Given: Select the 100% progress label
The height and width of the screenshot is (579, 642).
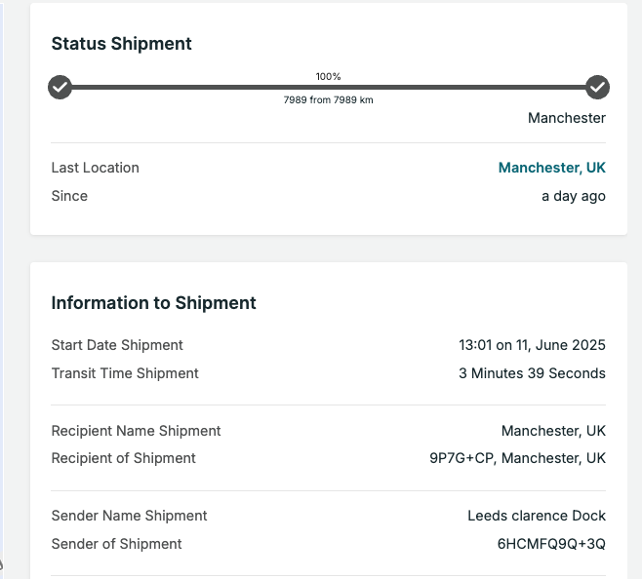Looking at the screenshot, I should (329, 76).
